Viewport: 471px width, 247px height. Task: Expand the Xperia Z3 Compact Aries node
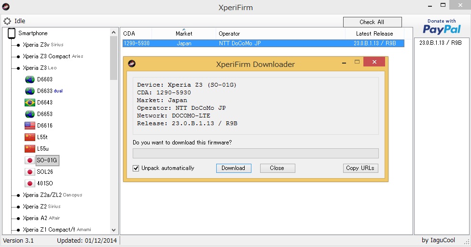tap(18, 57)
